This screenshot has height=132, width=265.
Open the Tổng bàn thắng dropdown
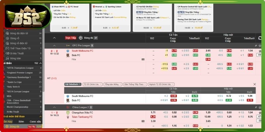113,84
